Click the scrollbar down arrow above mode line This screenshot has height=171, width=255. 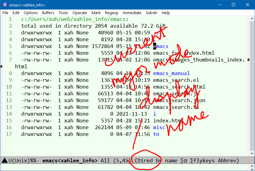pos(252,153)
